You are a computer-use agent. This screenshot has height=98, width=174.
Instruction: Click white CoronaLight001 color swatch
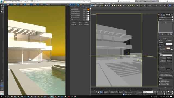88,11
